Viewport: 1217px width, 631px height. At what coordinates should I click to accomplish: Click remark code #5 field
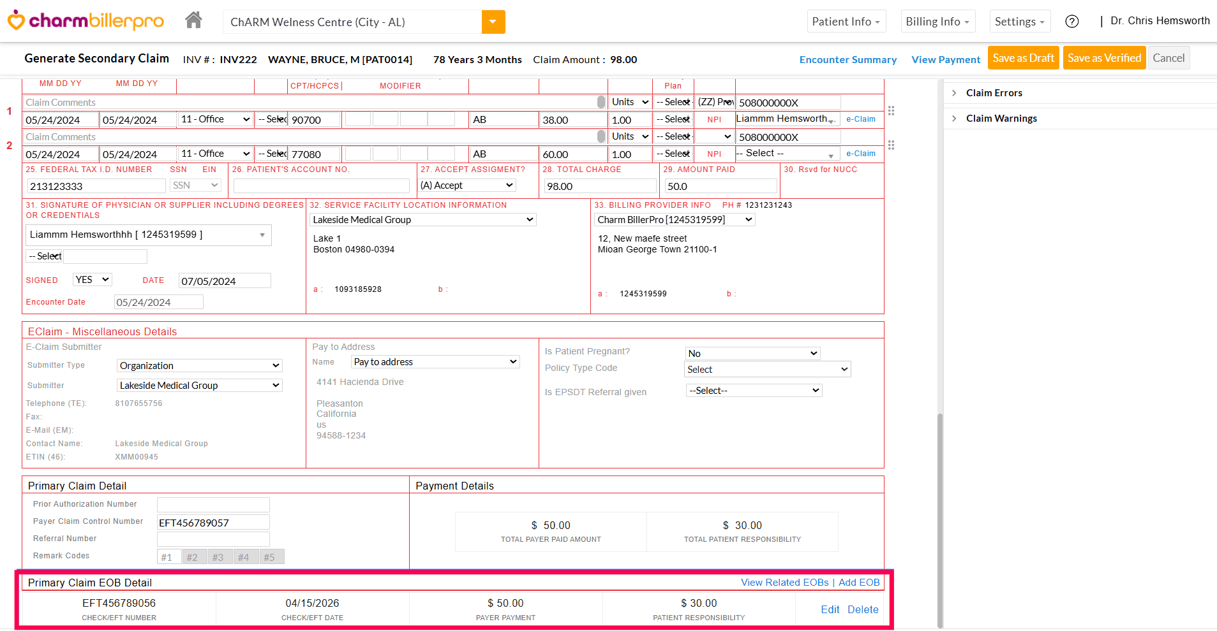pyautogui.click(x=271, y=557)
